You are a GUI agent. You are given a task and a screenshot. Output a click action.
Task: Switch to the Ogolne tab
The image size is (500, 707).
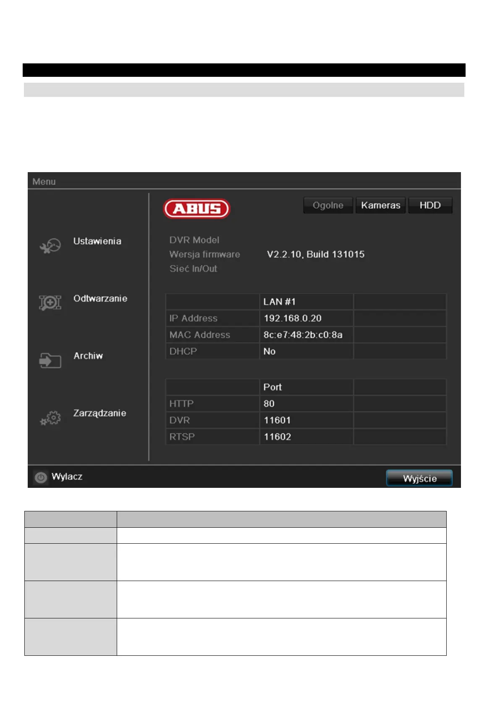(328, 205)
